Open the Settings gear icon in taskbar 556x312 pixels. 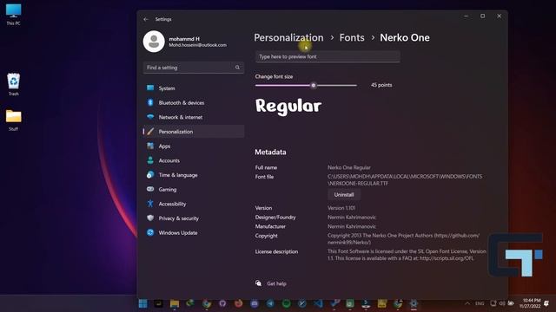[x=414, y=303]
